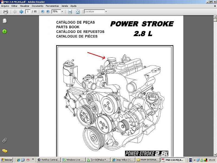The height and width of the screenshot is (163, 217).
Task: Click the 'CATÁLOGO DE REPUESTOS' line
Action: pyautogui.click(x=80, y=32)
